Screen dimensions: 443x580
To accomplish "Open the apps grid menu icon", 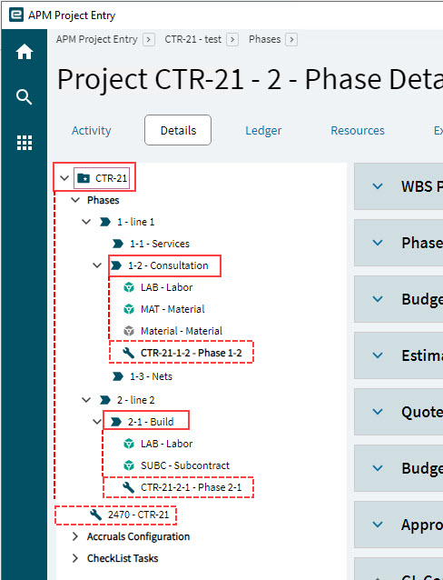I will [25, 143].
